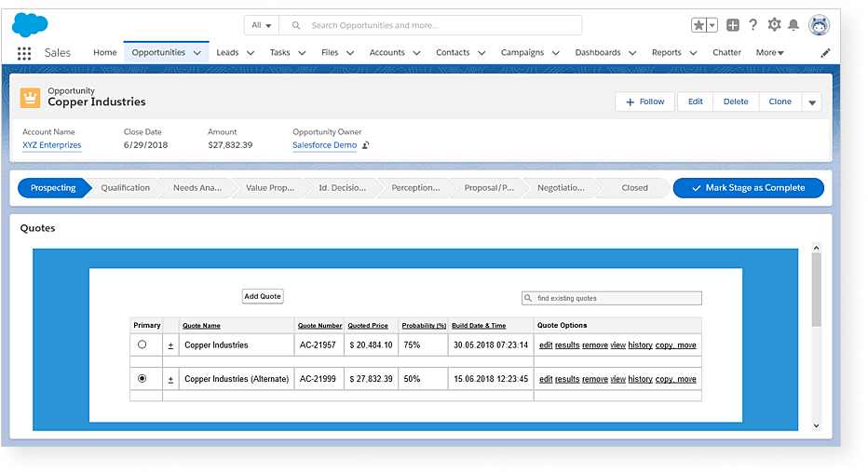The width and height of the screenshot is (868, 473).
Task: Select the Prospecting stage in the path
Action: point(53,188)
